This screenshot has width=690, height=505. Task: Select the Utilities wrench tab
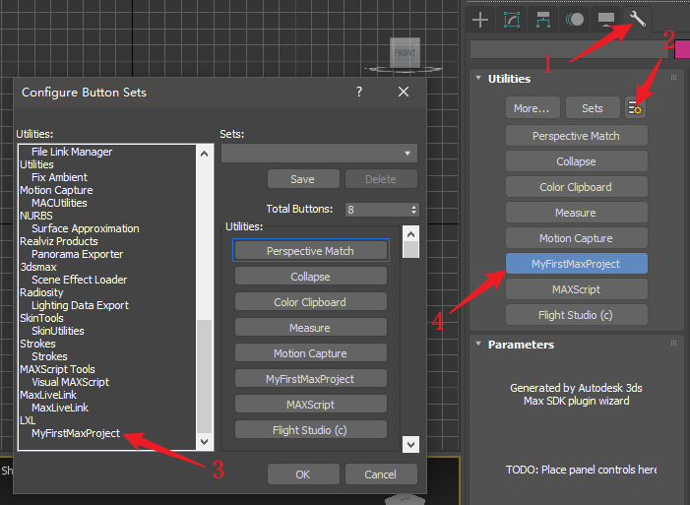pyautogui.click(x=637, y=18)
